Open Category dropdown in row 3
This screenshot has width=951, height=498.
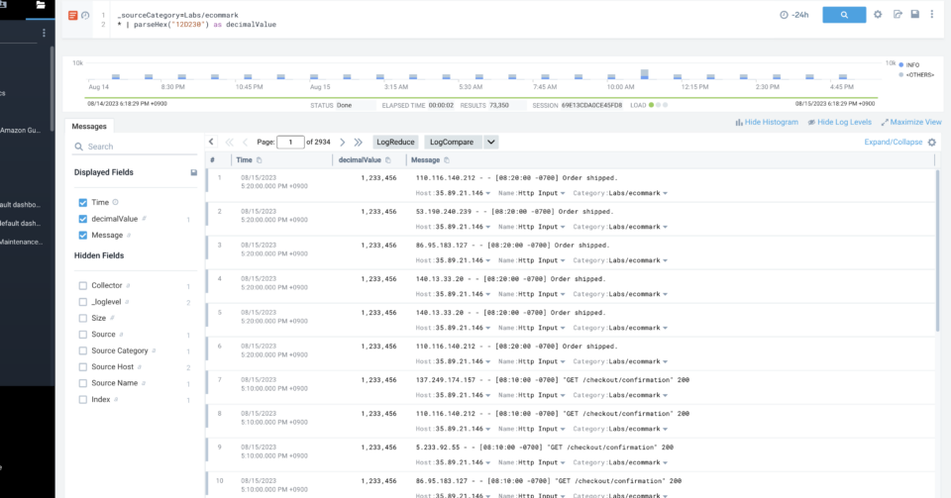click(666, 260)
